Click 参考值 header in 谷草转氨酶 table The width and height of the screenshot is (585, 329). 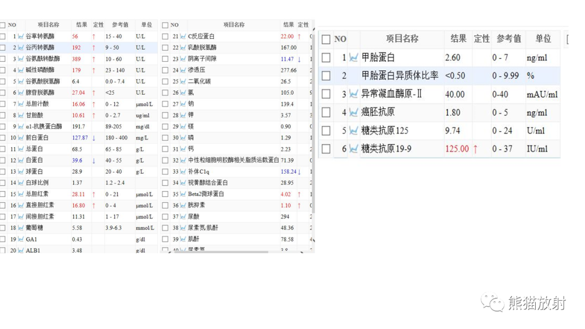(x=120, y=25)
